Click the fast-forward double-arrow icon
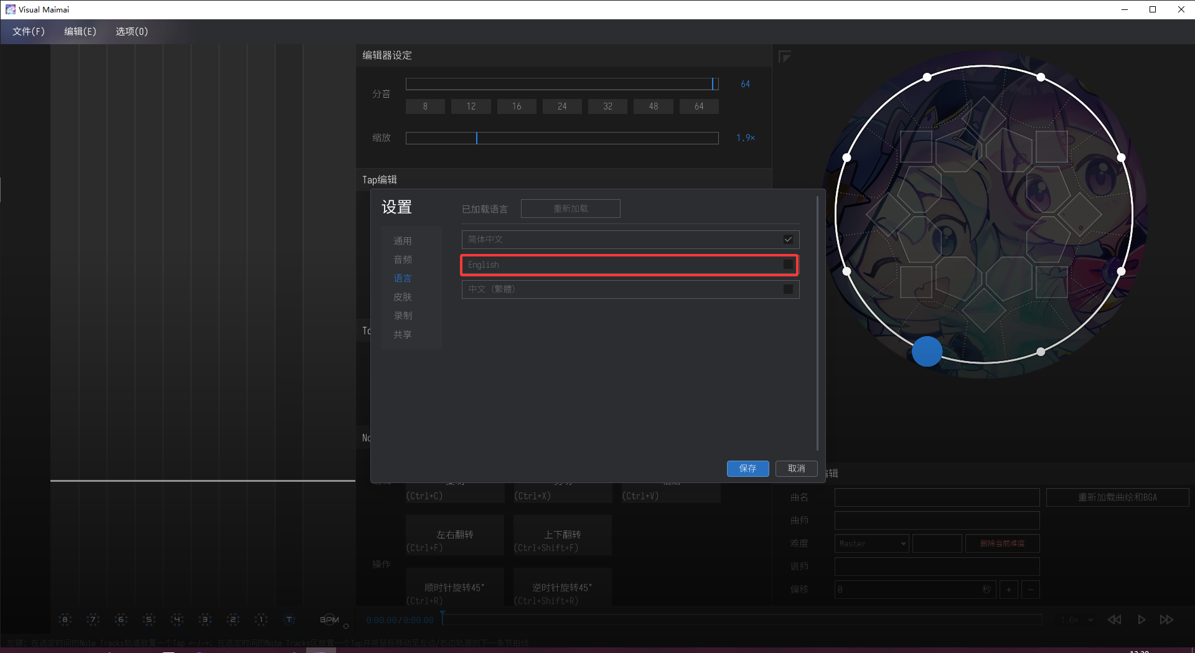Viewport: 1195px width, 653px height. click(1166, 619)
